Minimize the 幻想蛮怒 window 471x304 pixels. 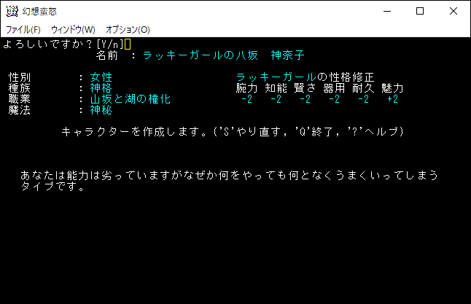coord(385,11)
